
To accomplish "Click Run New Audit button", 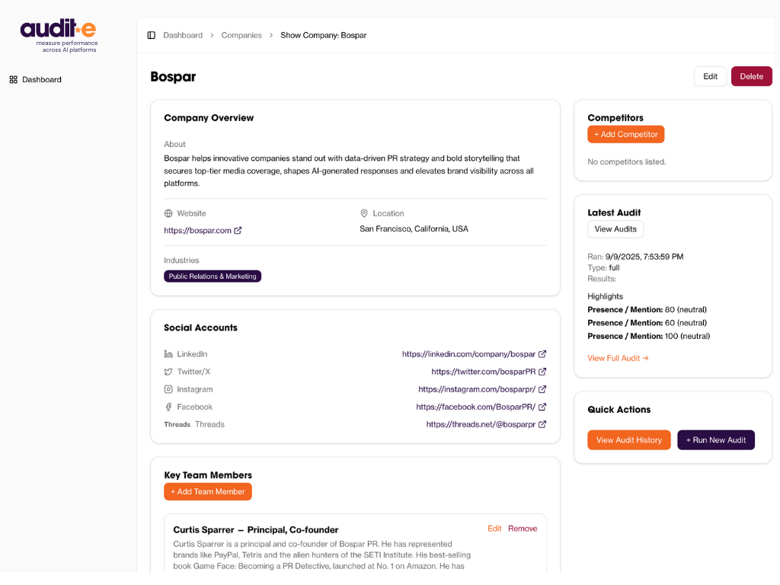I will [715, 440].
